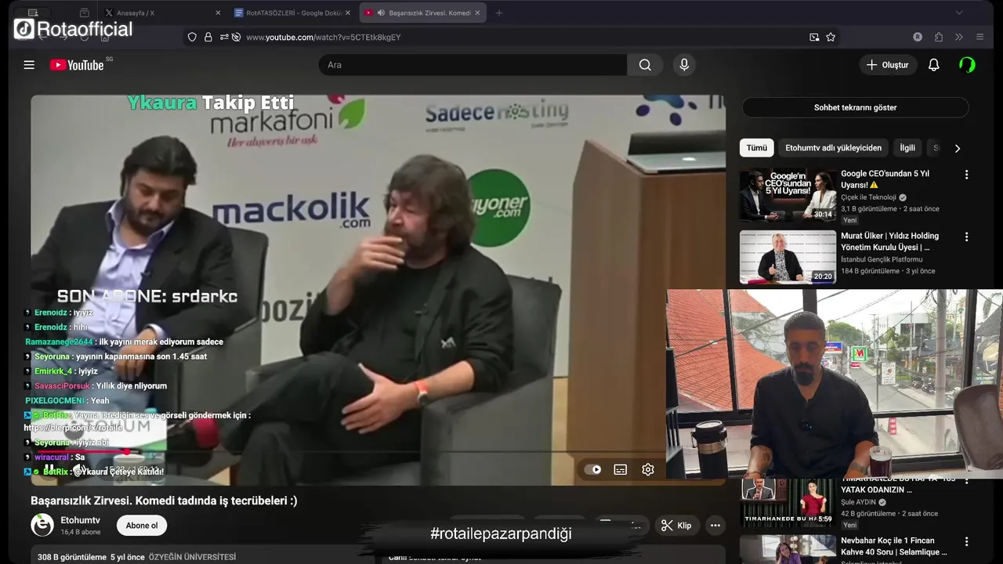This screenshot has width=1003, height=564.
Task: Close the RotATASÖZLERİ tab
Action: pyautogui.click(x=348, y=13)
